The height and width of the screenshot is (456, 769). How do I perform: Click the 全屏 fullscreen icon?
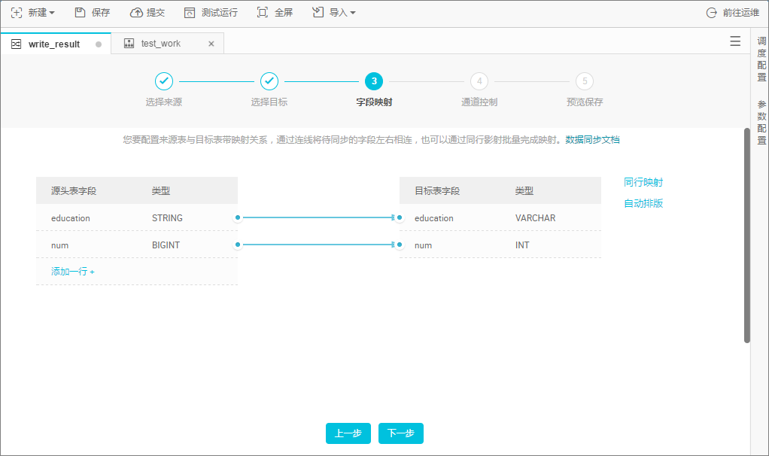263,12
